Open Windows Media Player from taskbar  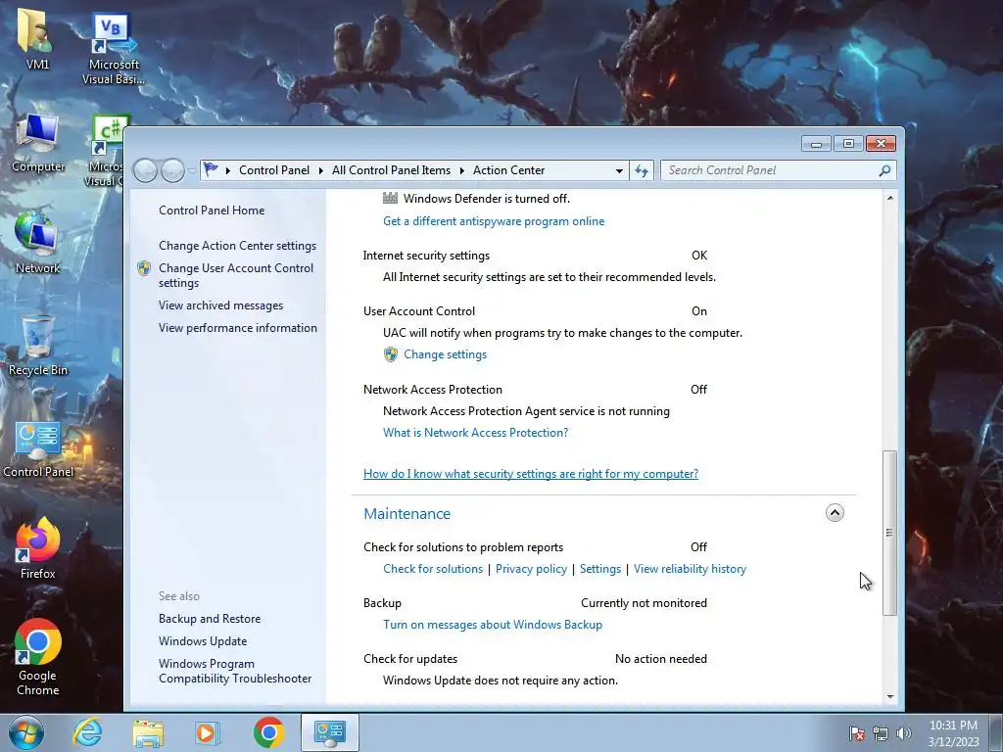click(208, 733)
